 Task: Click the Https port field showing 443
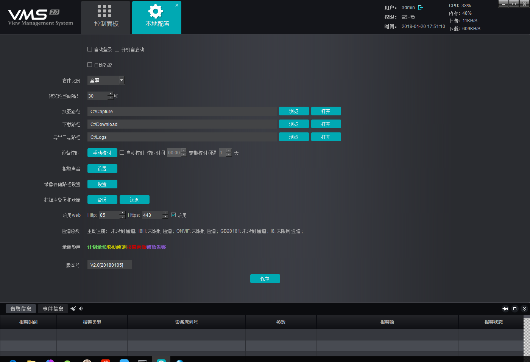pos(152,215)
